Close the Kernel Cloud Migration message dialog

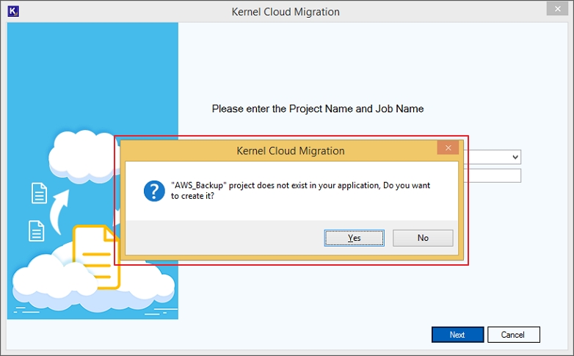tap(448, 148)
